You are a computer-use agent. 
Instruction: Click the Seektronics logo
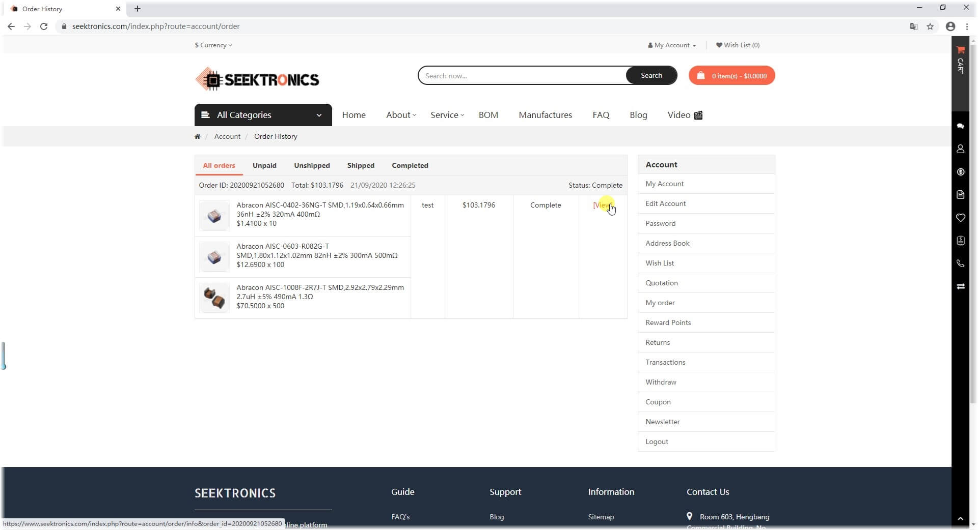click(x=257, y=79)
